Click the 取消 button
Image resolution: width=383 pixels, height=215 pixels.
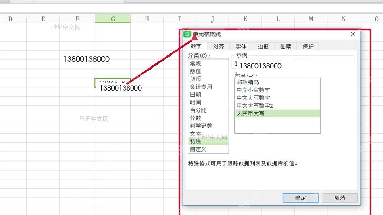coord(339,198)
